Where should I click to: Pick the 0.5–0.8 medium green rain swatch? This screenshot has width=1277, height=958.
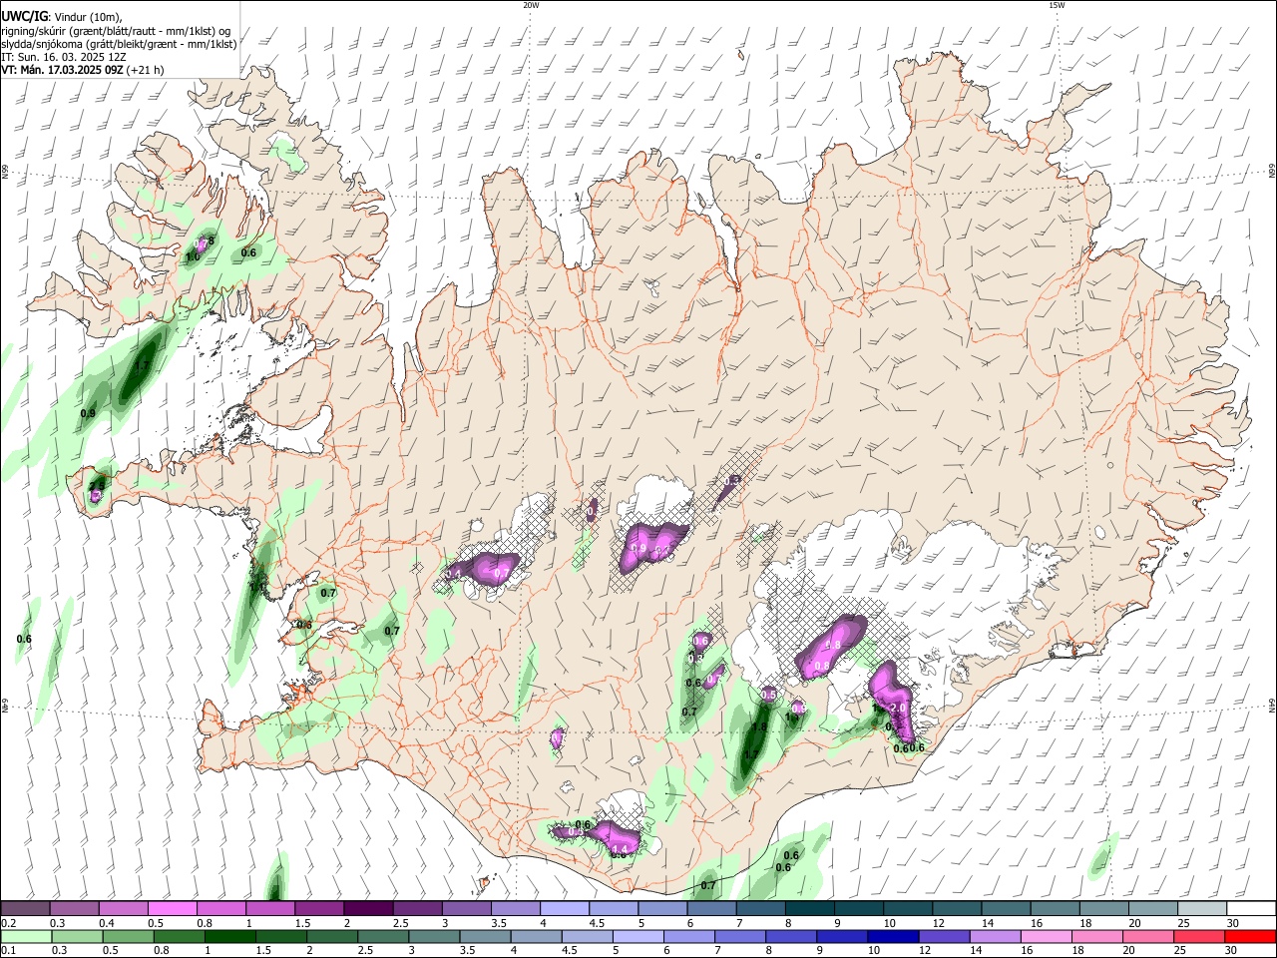coord(128,937)
